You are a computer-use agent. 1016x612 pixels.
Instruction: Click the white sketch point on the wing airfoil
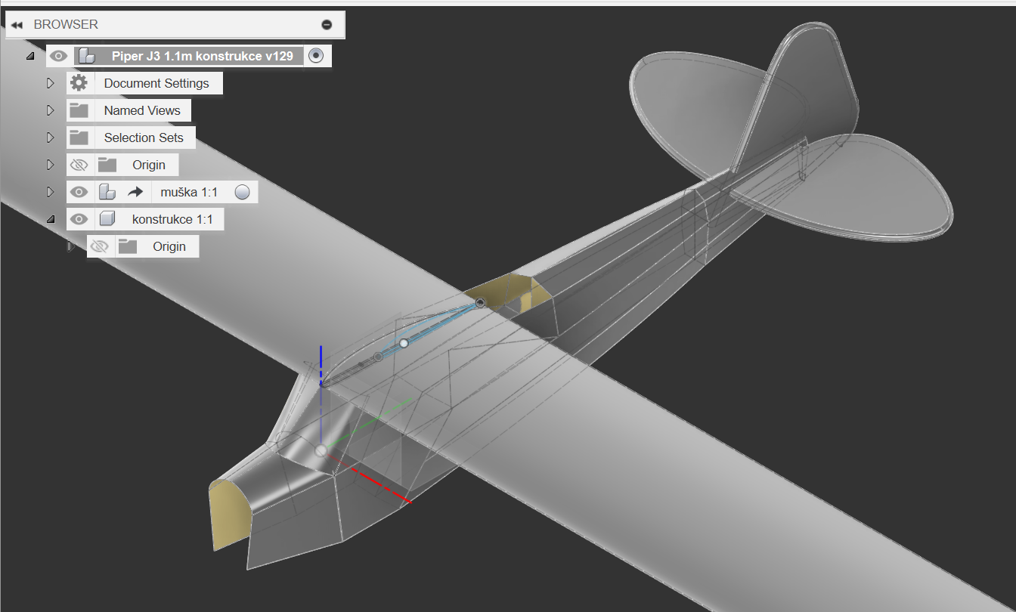(x=404, y=343)
